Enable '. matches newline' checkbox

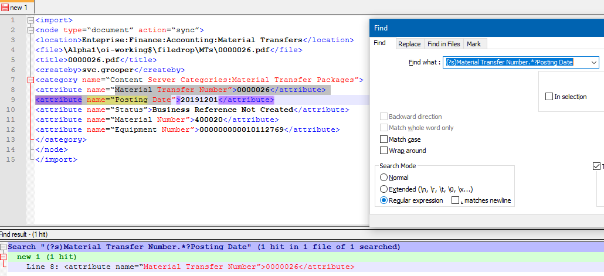pyautogui.click(x=455, y=200)
